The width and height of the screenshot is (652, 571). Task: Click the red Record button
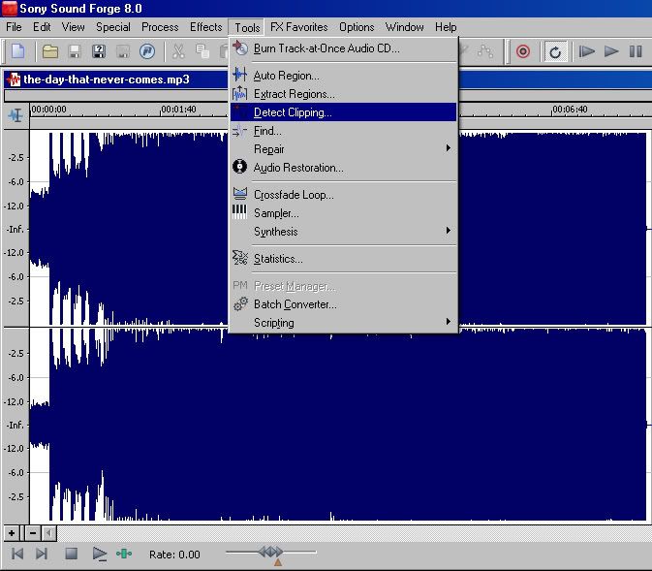523,51
